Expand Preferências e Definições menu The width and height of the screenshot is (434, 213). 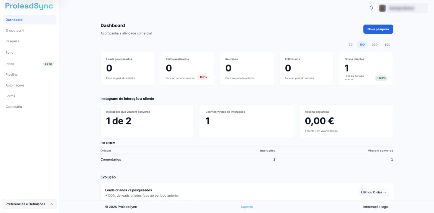pos(30,204)
